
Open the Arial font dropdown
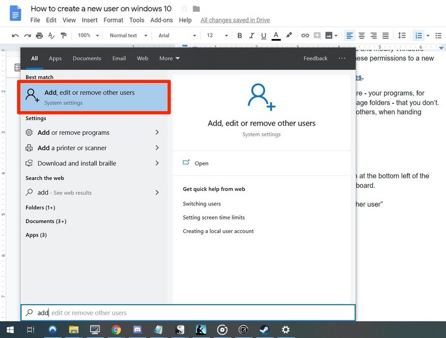[175, 36]
